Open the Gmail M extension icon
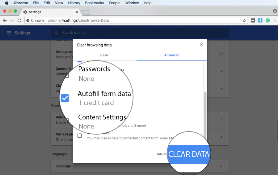The width and height of the screenshot is (278, 175). click(x=253, y=21)
